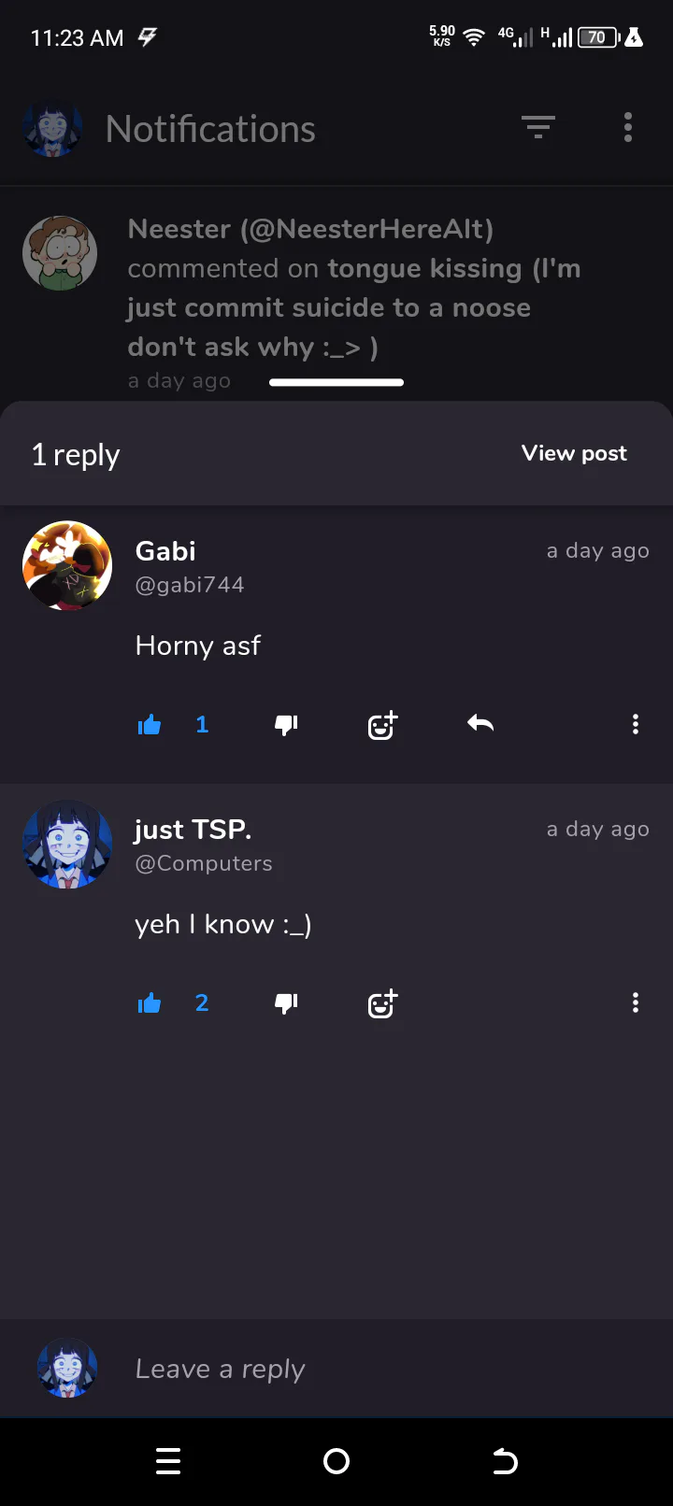Open @gabi744 username link

pyautogui.click(x=190, y=585)
